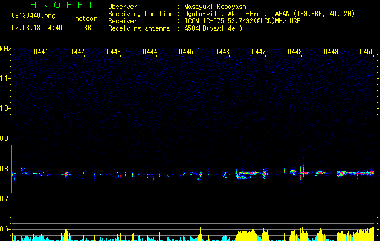This screenshot has width=380, height=241.
Task: Click the 0442 time marker
Action: coord(77,52)
